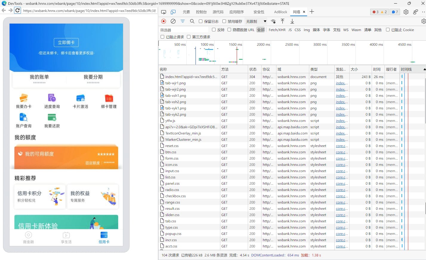The width and height of the screenshot is (426, 260).
Task: Toggle 第三方请求 checkbox
Action: pos(189,37)
